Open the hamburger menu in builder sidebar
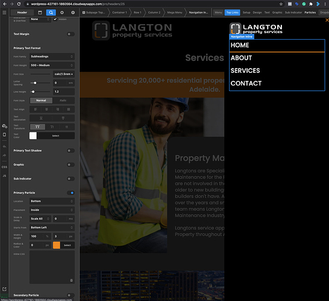Screen dimensions: 329x301 [4, 13]
